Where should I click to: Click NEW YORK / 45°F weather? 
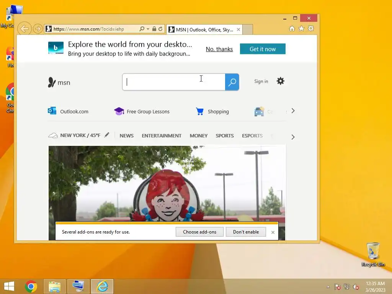[x=80, y=135]
